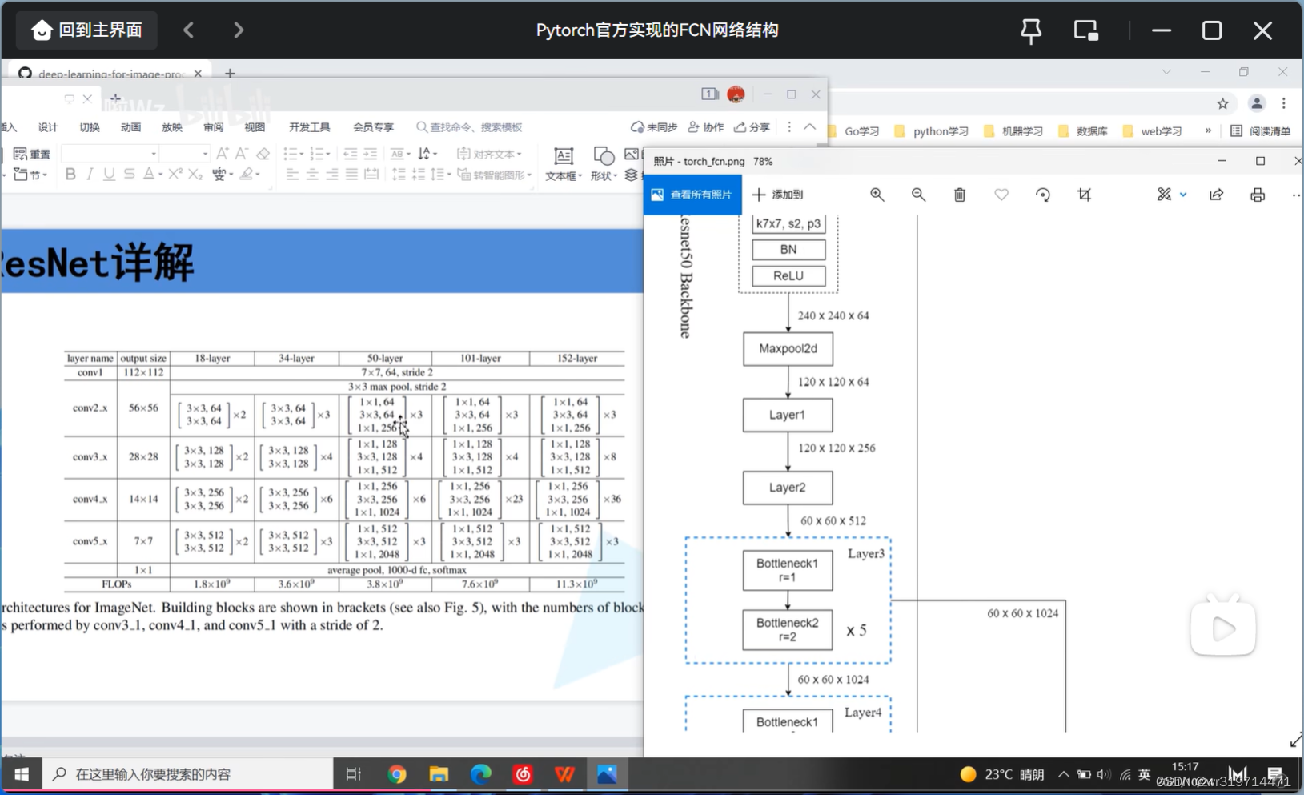The image size is (1304, 795).
Task: Open the 设计 tab in the WPS ribbon
Action: pyautogui.click(x=48, y=127)
